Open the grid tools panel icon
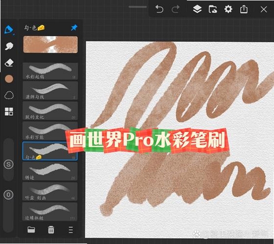The height and width of the screenshot is (244, 274). coord(9,112)
